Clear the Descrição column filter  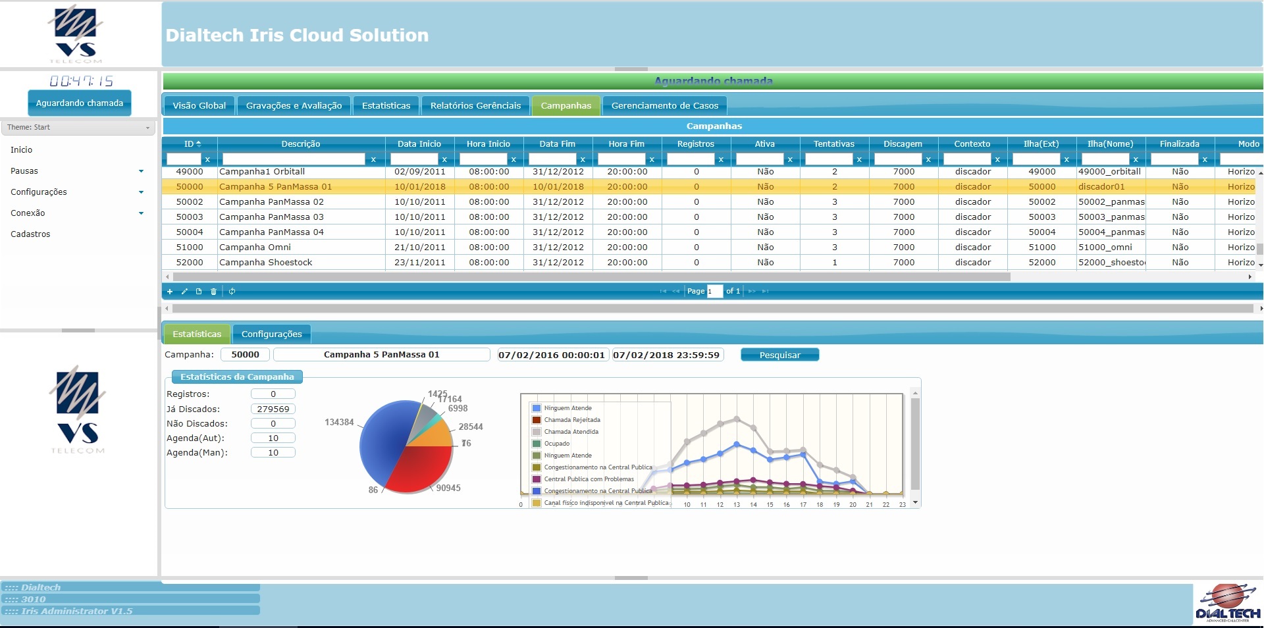(373, 159)
